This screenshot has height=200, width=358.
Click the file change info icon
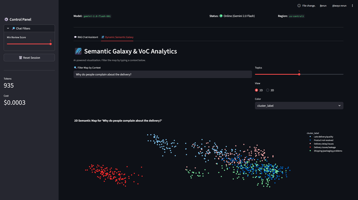tap(299, 6)
